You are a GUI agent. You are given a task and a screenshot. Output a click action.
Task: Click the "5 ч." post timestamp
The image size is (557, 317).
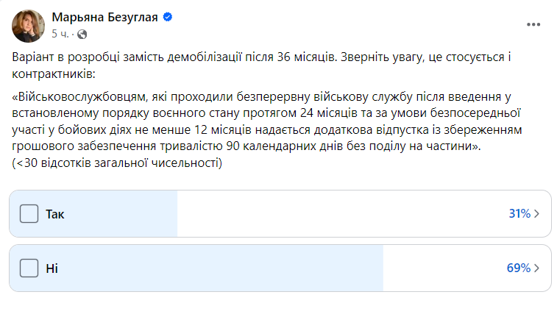(60, 34)
